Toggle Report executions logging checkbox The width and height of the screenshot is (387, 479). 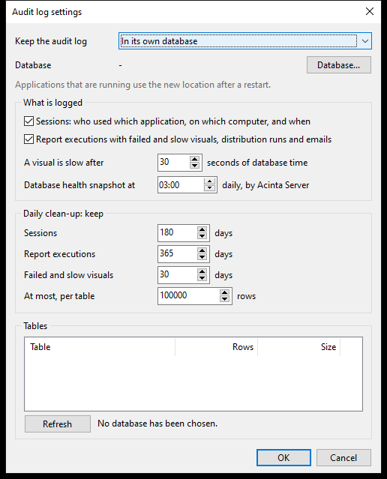coord(28,139)
